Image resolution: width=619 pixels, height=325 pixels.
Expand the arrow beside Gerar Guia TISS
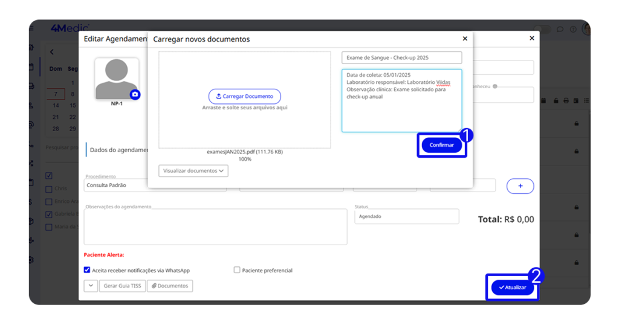(90, 286)
